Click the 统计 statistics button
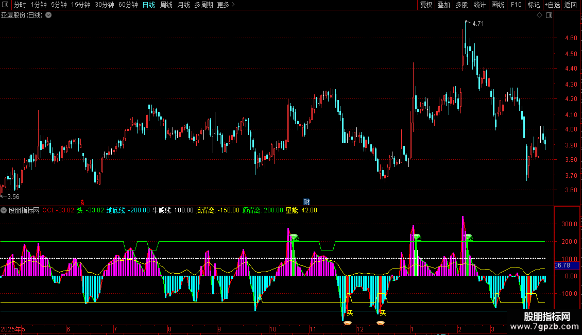Image resolution: width=582 pixels, height=335 pixels. tap(479, 5)
